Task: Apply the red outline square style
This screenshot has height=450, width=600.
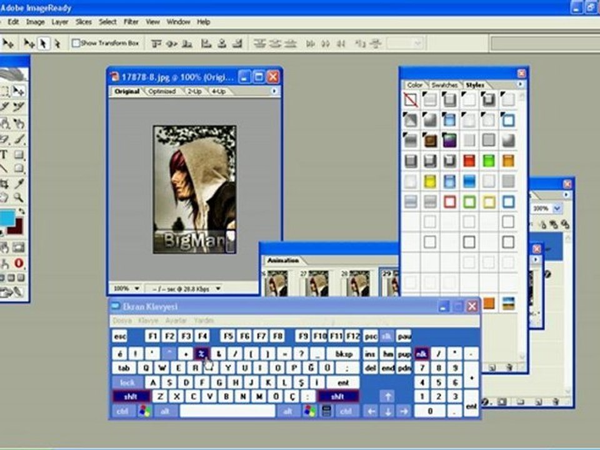Action: [449, 202]
